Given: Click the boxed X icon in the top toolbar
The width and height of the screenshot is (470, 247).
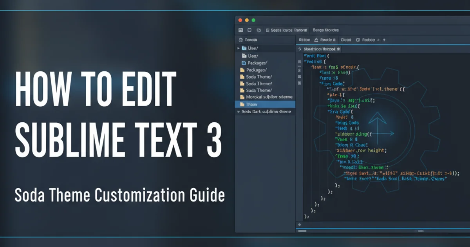Looking at the screenshot, I should (x=249, y=30).
